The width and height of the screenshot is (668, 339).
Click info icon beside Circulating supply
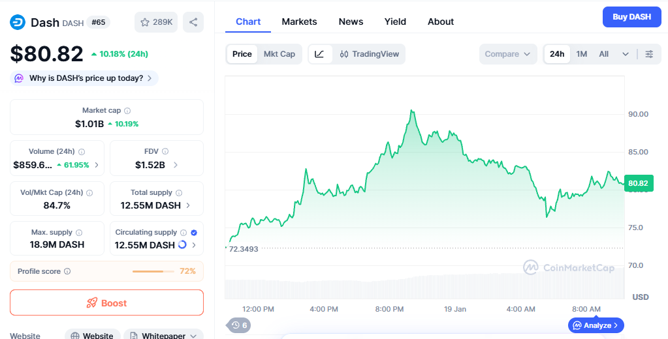tap(183, 233)
